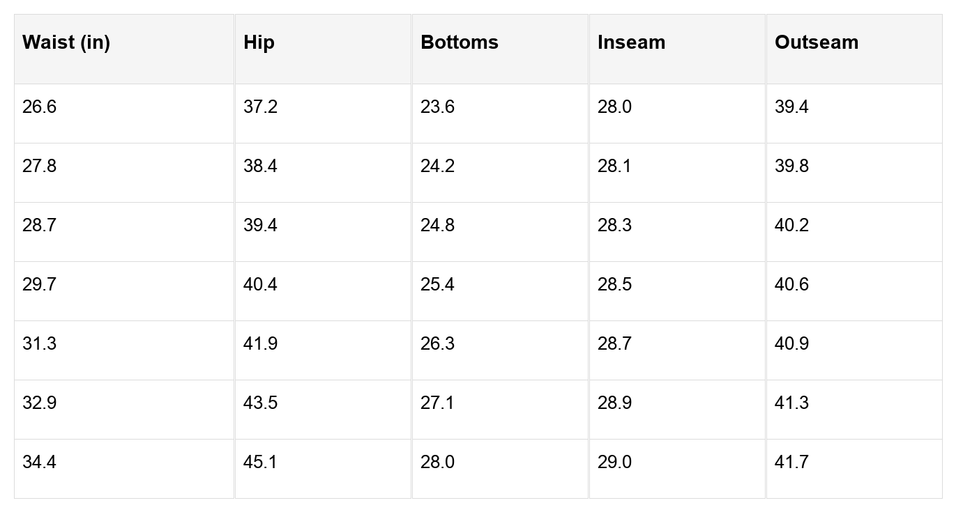Select waist value 26.6
The image size is (956, 512).
[39, 107]
